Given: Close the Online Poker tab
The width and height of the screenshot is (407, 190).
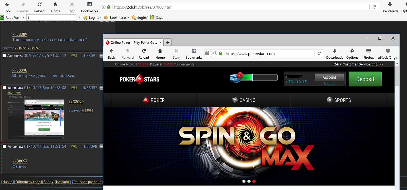Looking at the screenshot, I should click(x=160, y=42).
